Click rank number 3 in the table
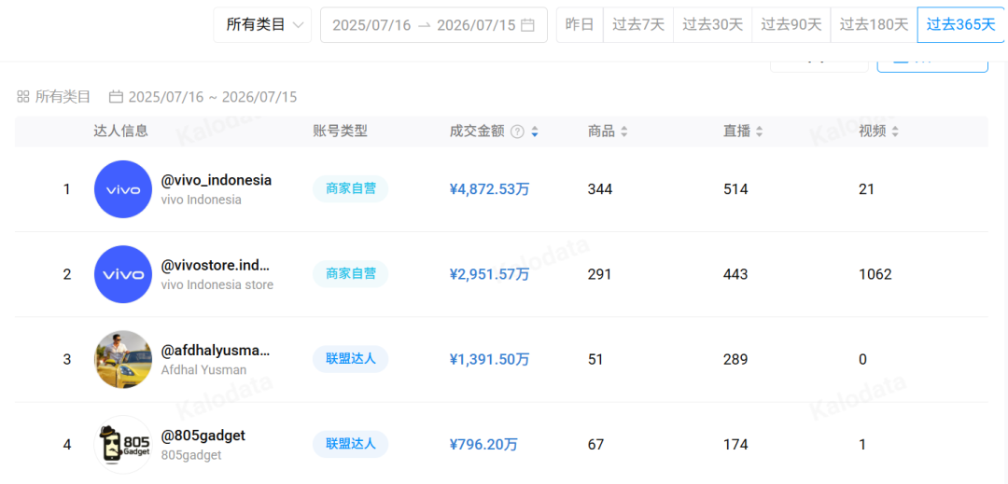Viewport: 1008px width, 484px height. [67, 359]
